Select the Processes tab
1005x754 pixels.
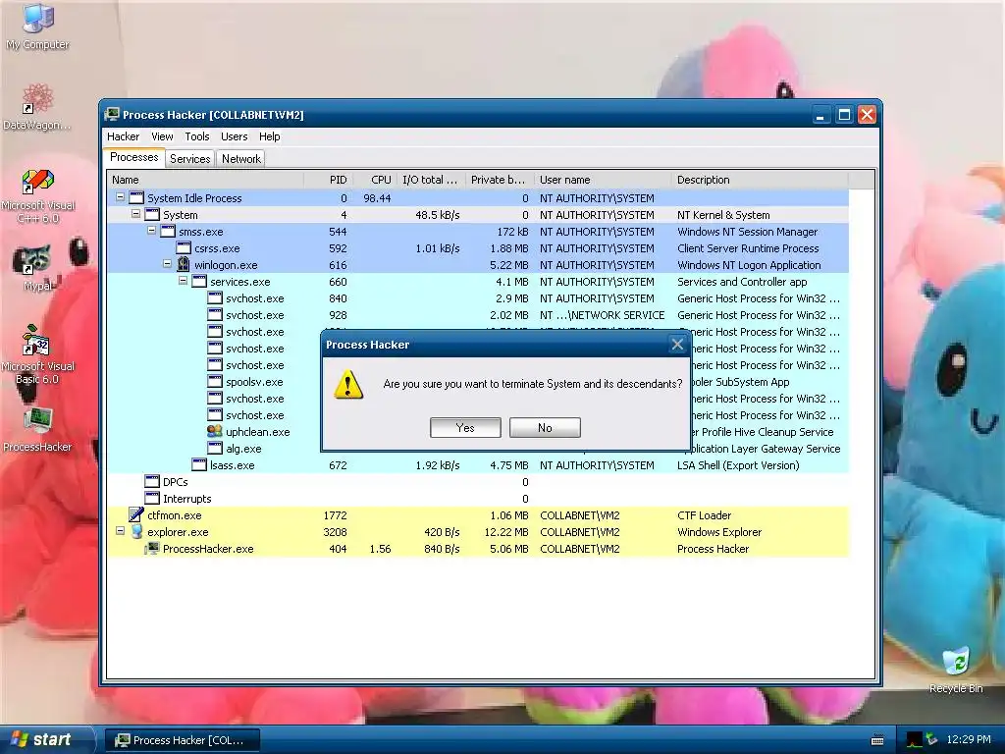pos(133,158)
